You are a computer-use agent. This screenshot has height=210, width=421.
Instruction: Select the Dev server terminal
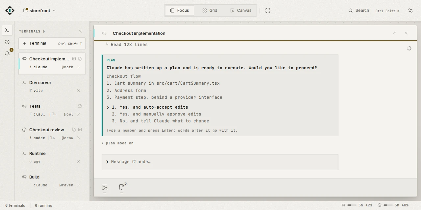52,87
